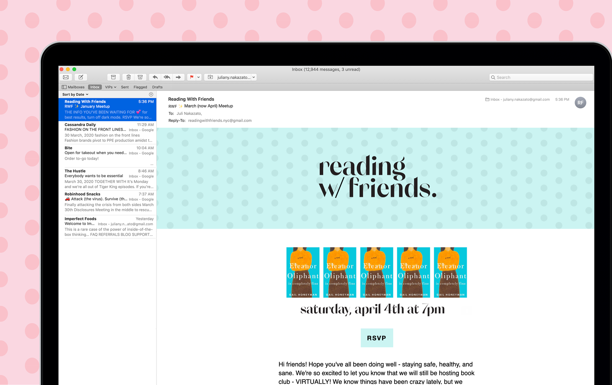This screenshot has width=612, height=385.
Task: Click the fifth Eleanor Oliphant book cover
Action: (450, 272)
